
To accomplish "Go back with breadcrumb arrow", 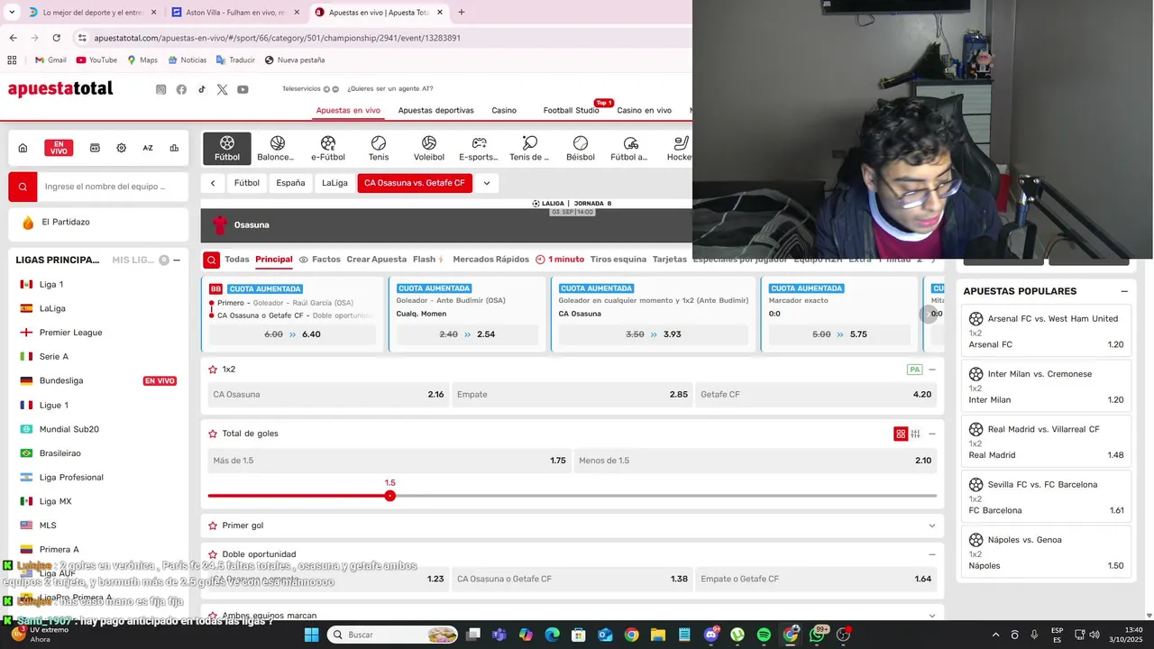I will tap(213, 183).
